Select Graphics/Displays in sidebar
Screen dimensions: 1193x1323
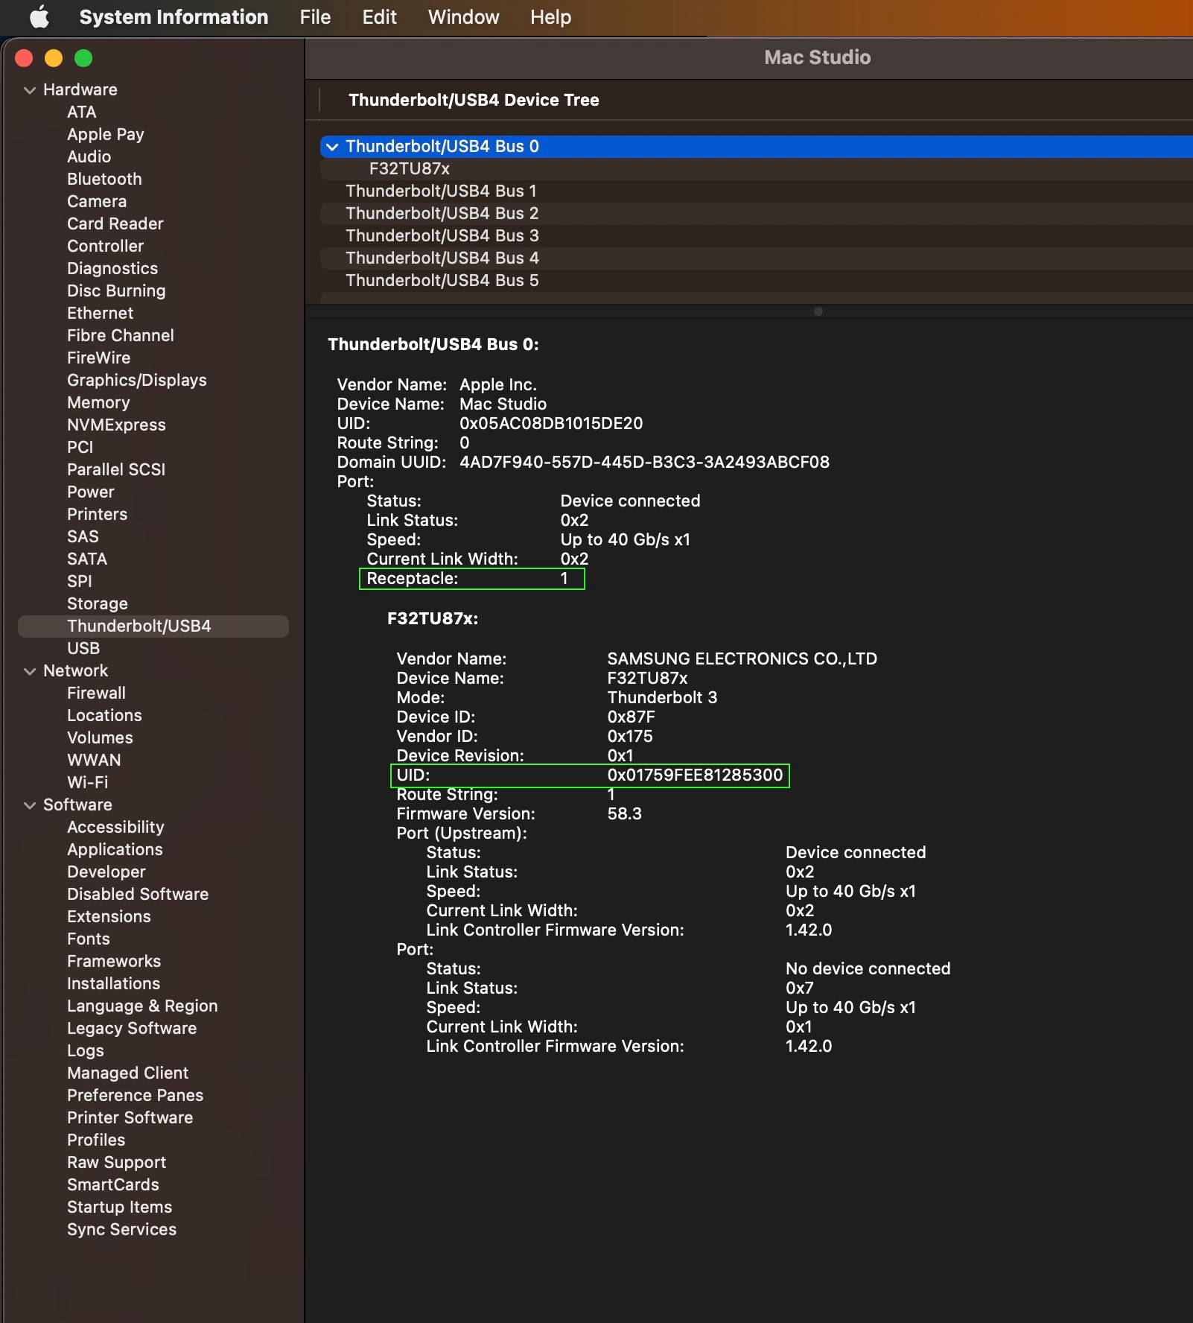136,380
